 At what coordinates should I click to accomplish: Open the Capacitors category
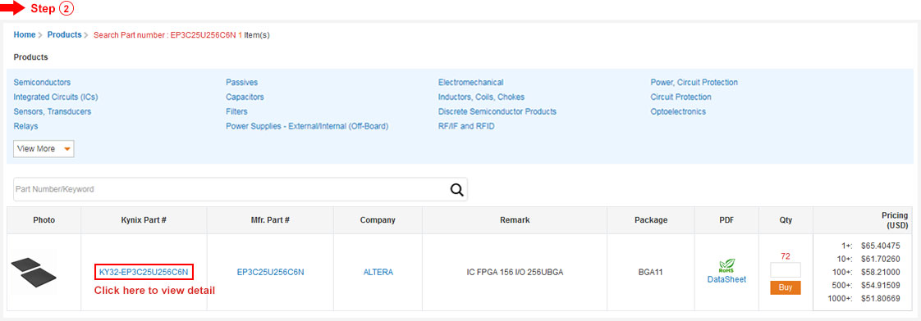[x=245, y=97]
